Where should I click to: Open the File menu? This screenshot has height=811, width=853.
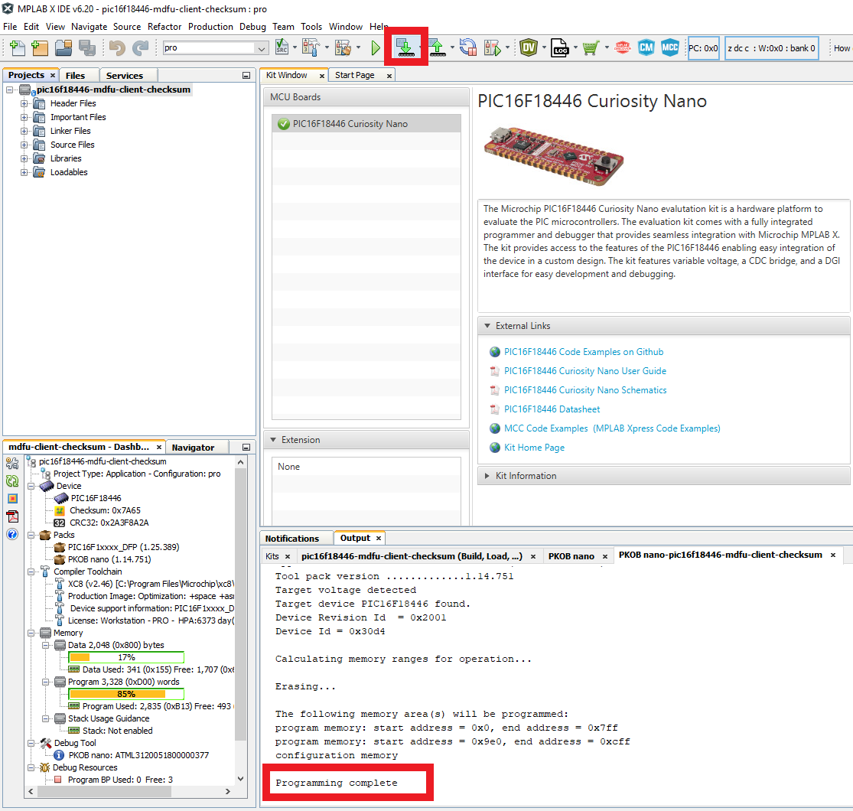pyautogui.click(x=10, y=27)
